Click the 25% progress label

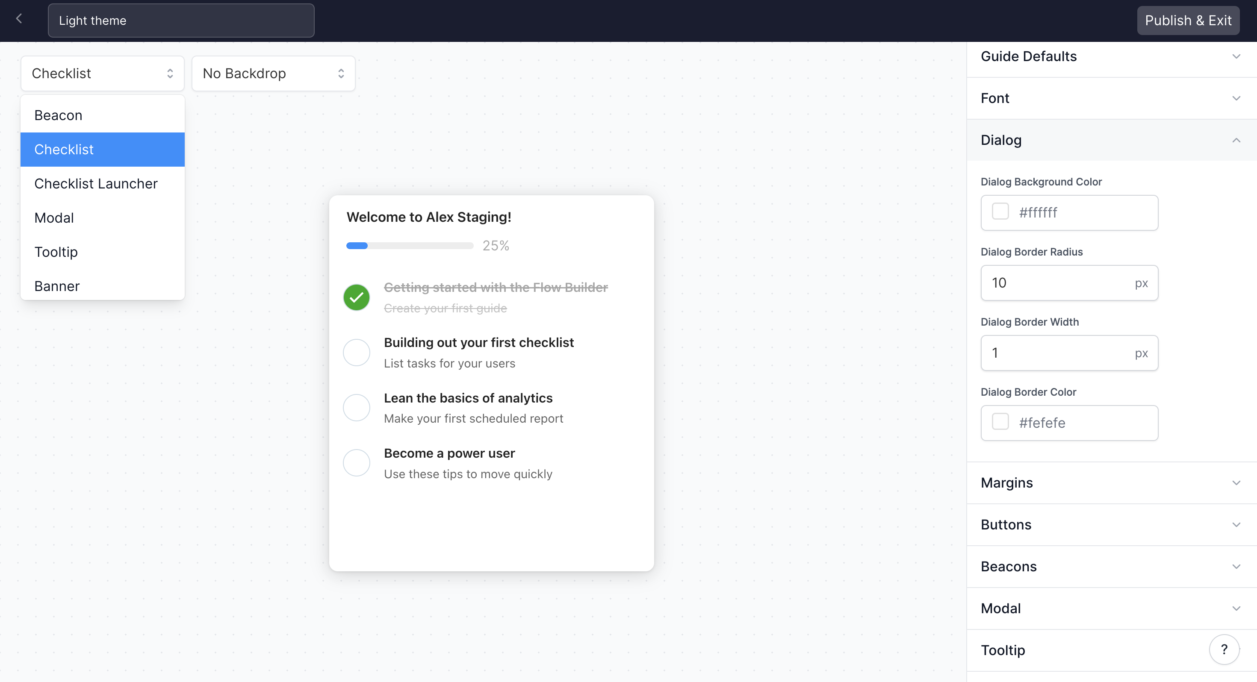click(496, 246)
